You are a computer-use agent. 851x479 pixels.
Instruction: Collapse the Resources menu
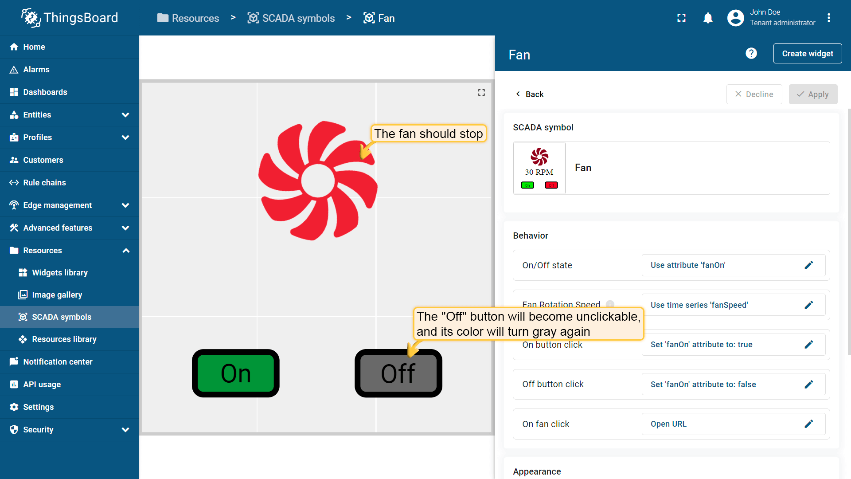pos(125,251)
